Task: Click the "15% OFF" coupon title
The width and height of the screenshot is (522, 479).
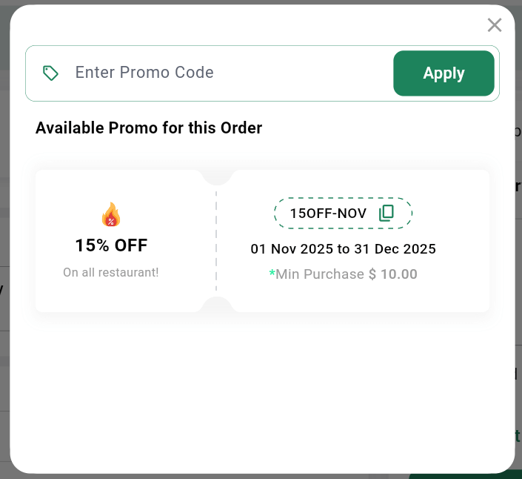Action: (x=111, y=245)
